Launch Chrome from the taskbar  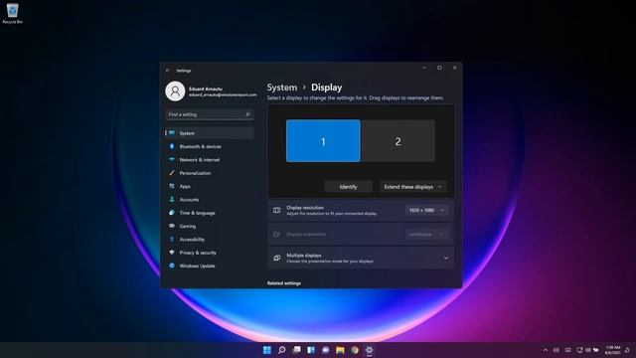click(355, 350)
